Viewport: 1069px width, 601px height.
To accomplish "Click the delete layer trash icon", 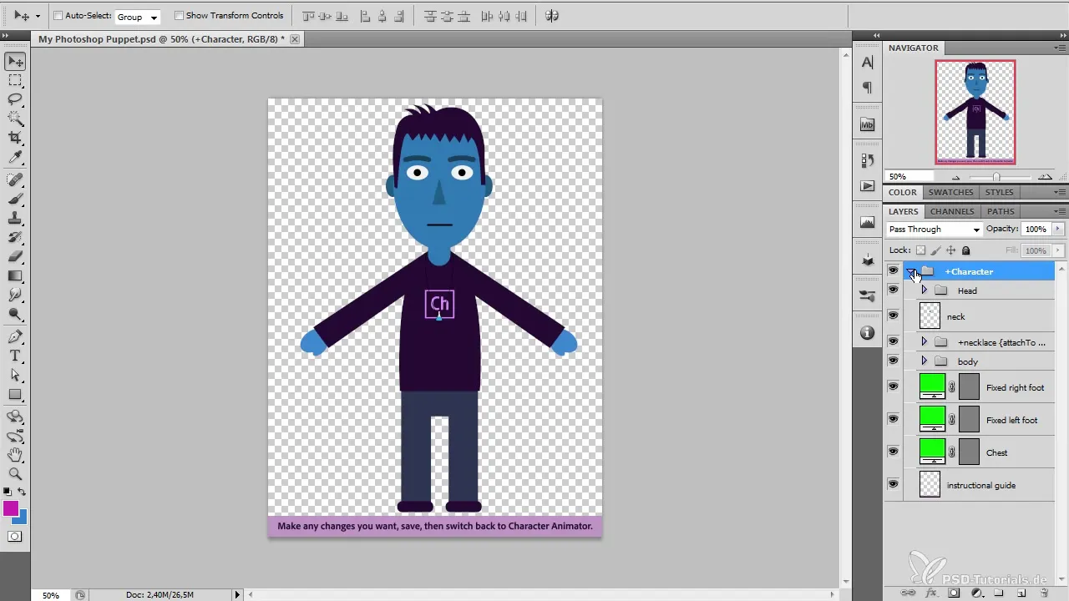I will click(1044, 593).
